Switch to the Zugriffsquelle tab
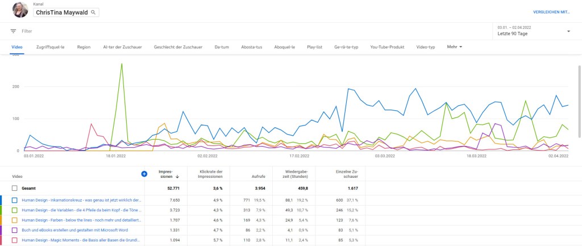 pyautogui.click(x=50, y=47)
